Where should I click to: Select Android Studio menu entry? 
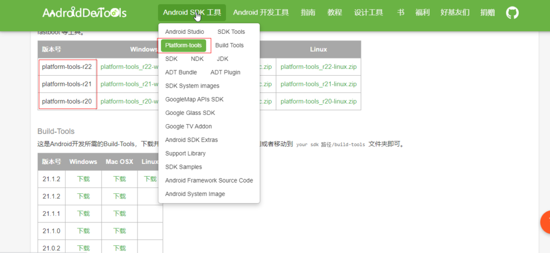pyautogui.click(x=184, y=32)
